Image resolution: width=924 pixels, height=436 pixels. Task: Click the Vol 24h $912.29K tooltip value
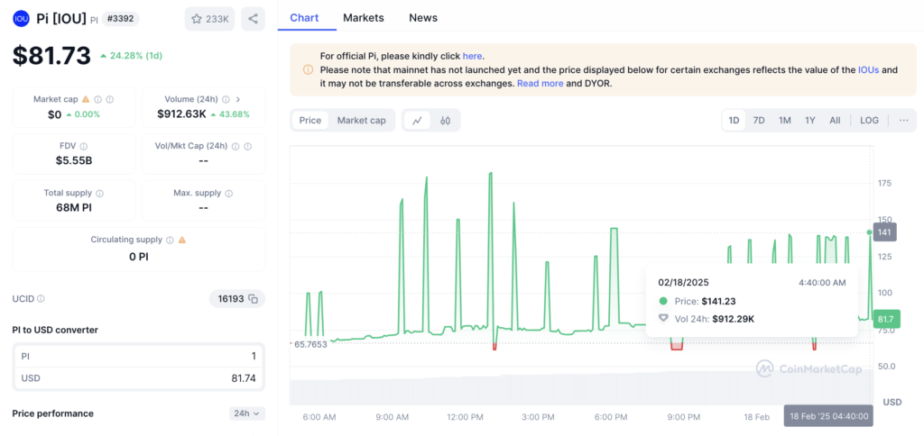click(733, 319)
